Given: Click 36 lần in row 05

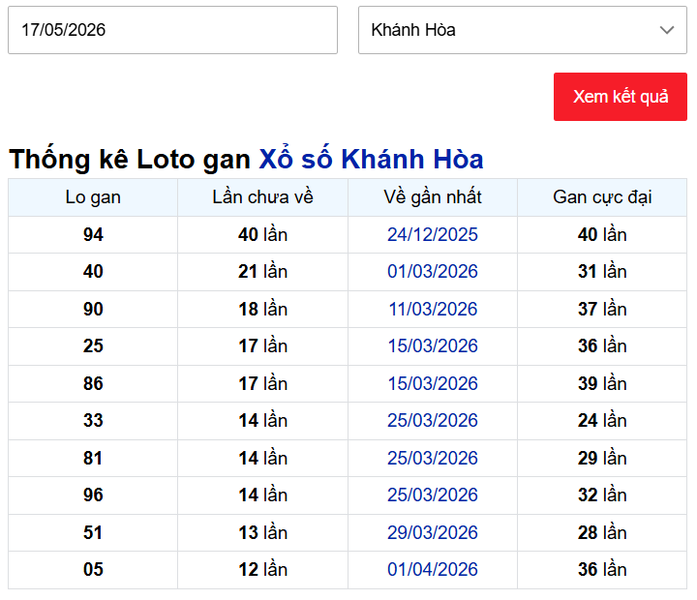Looking at the screenshot, I should (602, 570).
